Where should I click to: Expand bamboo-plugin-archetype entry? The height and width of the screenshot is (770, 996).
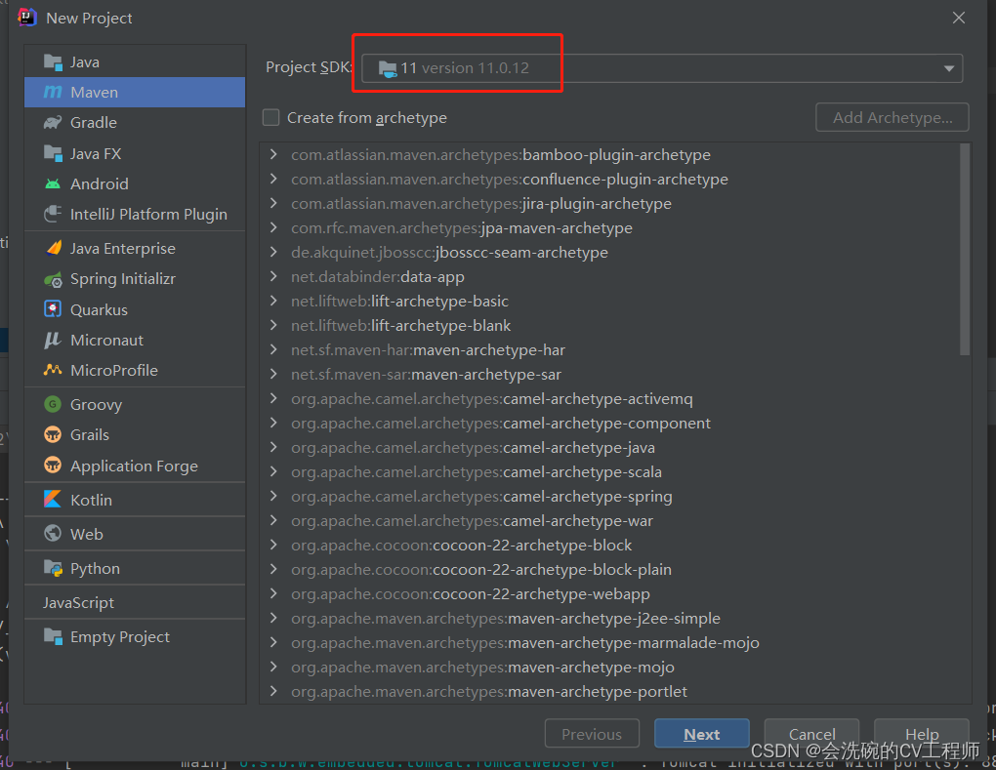(273, 154)
